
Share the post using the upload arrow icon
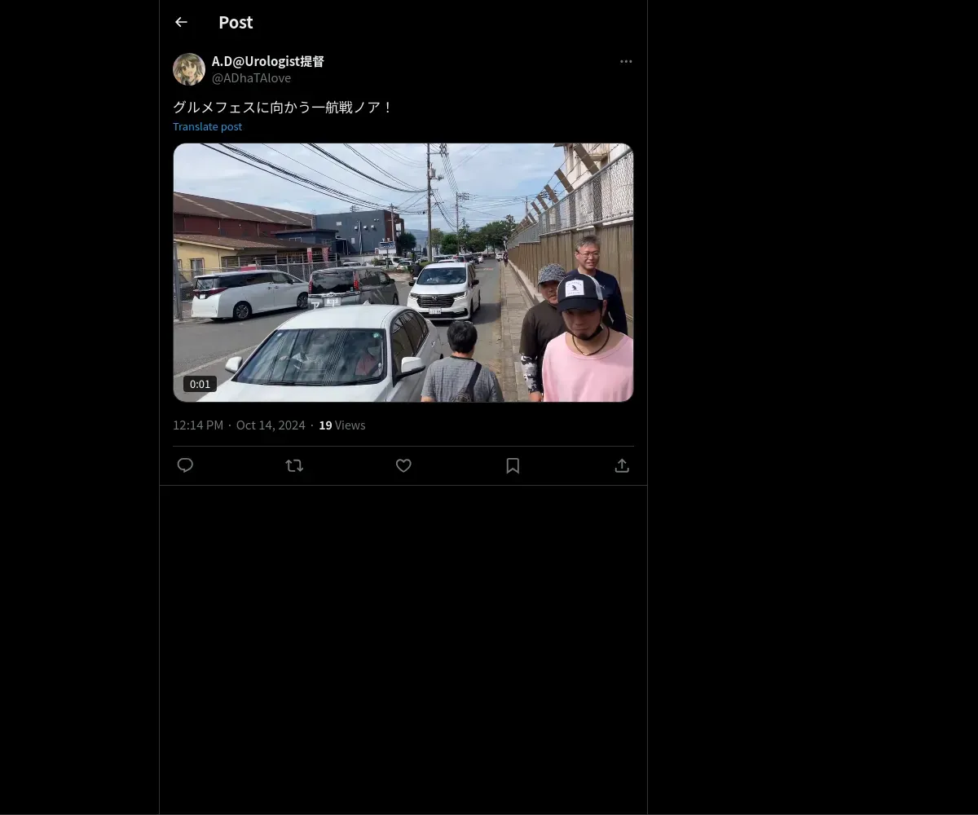coord(622,465)
